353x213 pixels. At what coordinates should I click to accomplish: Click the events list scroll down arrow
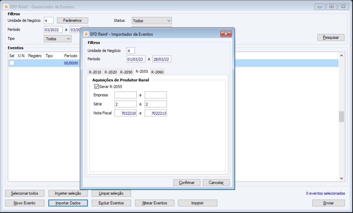pos(341,178)
